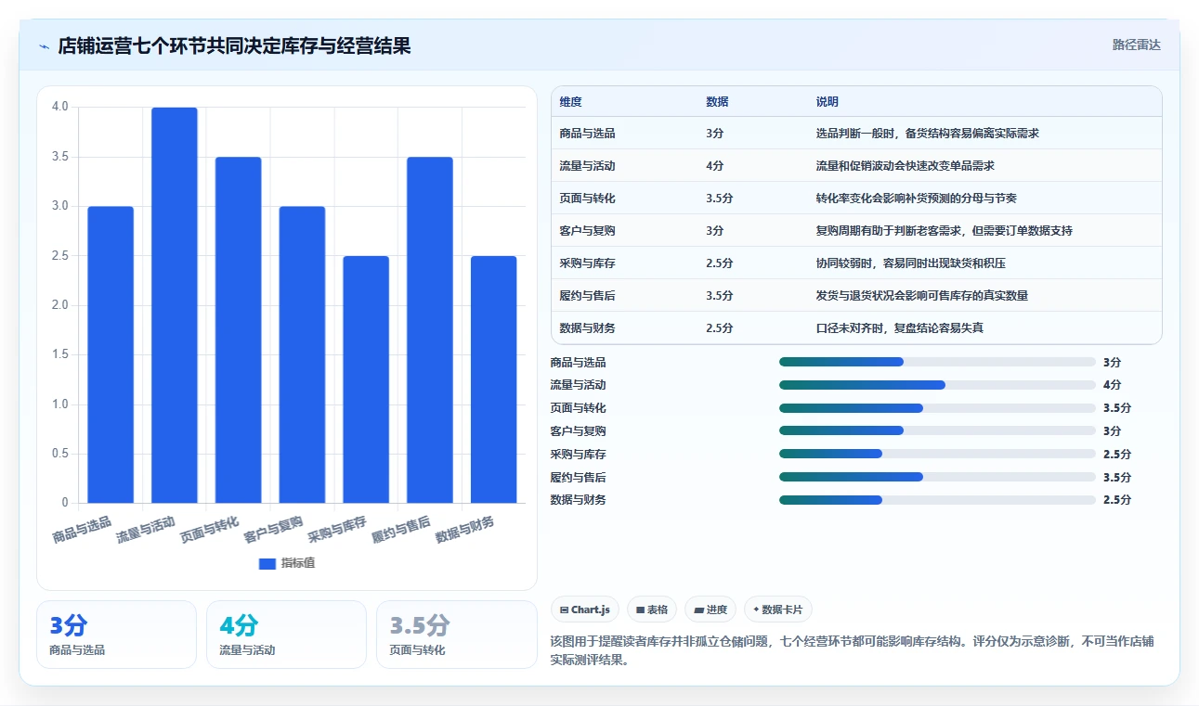This screenshot has width=1199, height=706.
Task: Click the 客户与复购 chart bar
Action: (x=302, y=354)
